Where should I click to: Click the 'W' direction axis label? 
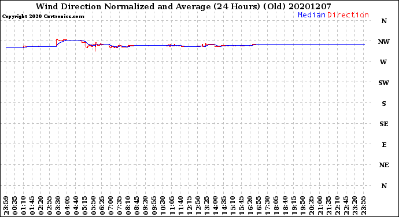tap(383, 62)
